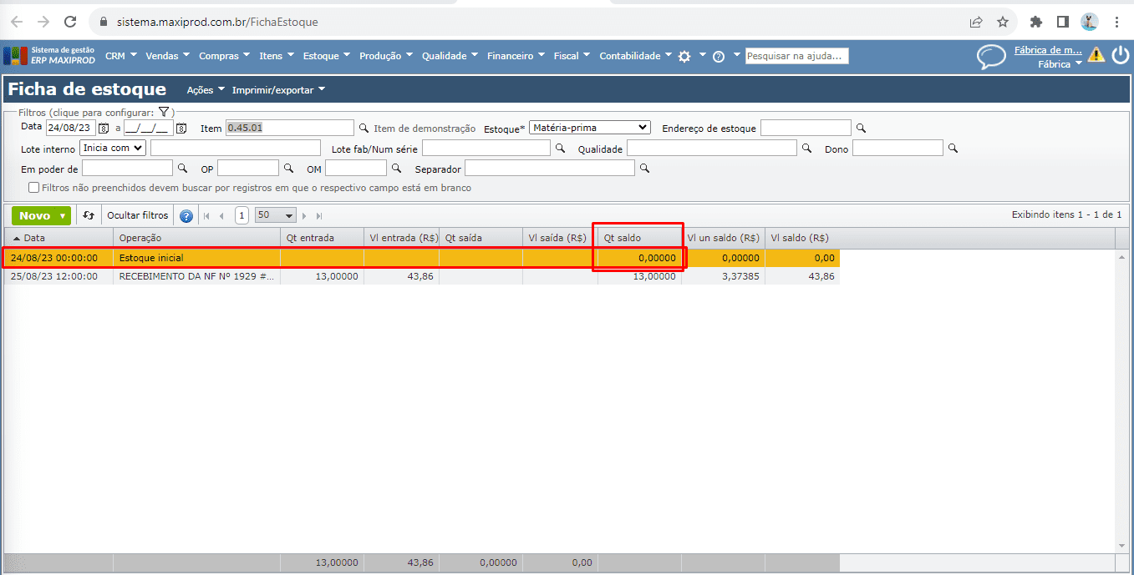Open the Contabilidade menu
The width and height of the screenshot is (1134, 575).
click(x=636, y=56)
